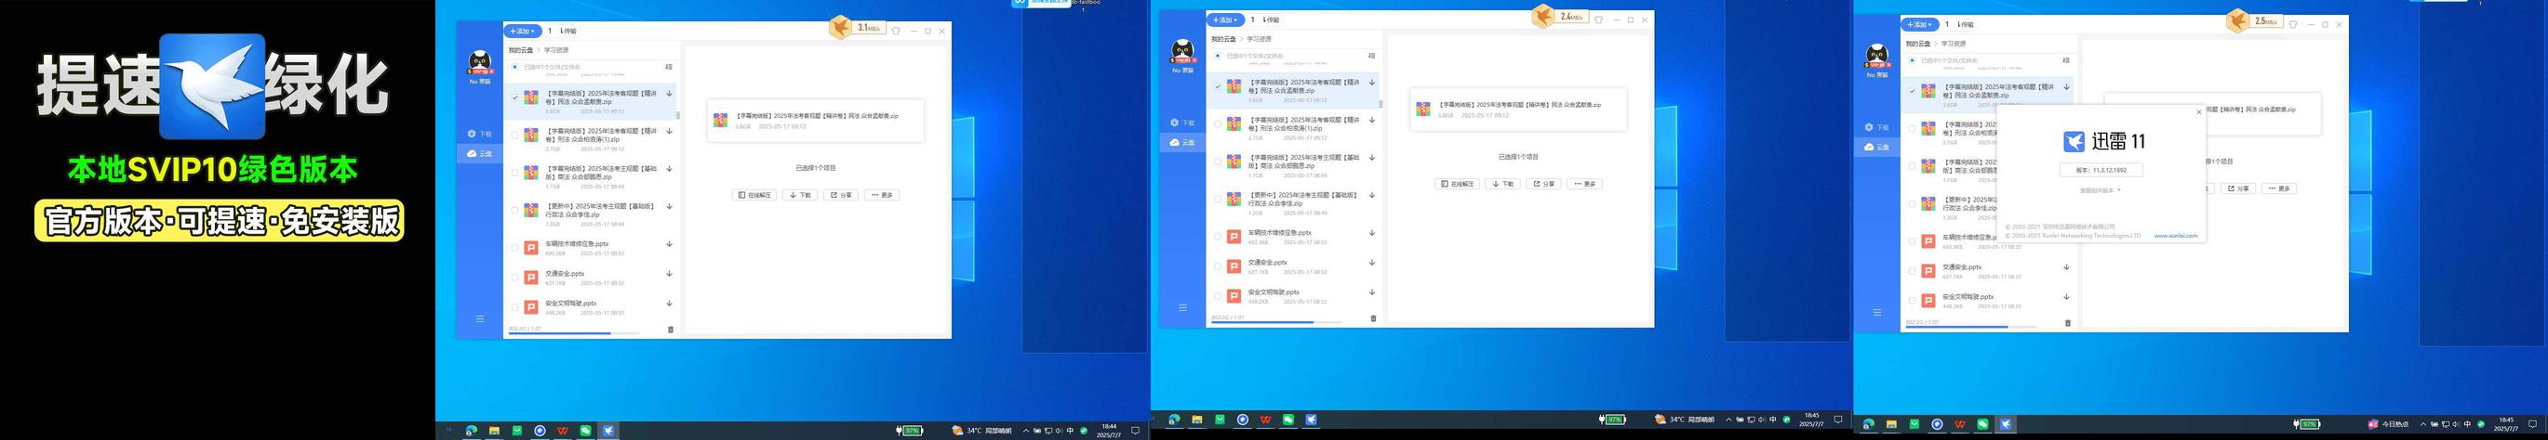Check the 交通安全.pptx checkbox in leftmost window
This screenshot has height=440, width=2548.
pos(514,278)
